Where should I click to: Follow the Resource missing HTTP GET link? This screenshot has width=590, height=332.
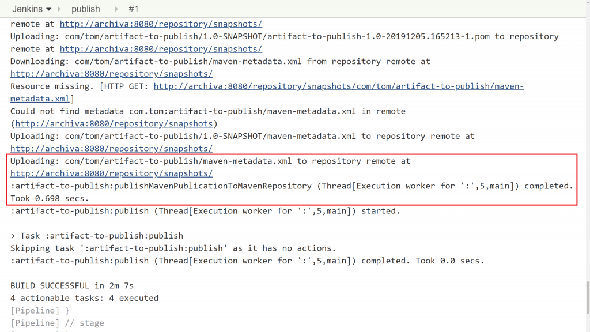(x=338, y=86)
